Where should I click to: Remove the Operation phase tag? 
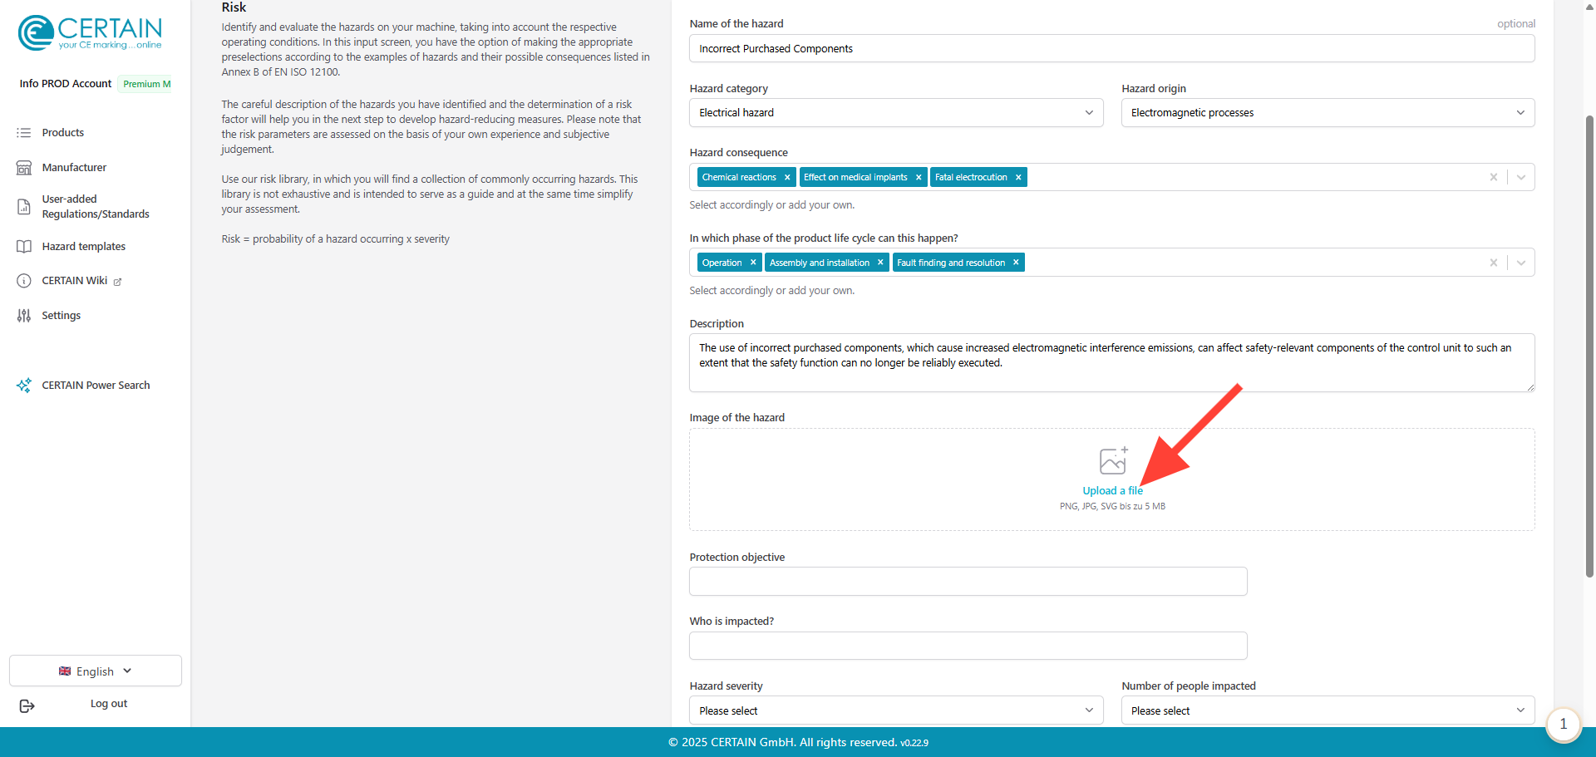click(753, 263)
